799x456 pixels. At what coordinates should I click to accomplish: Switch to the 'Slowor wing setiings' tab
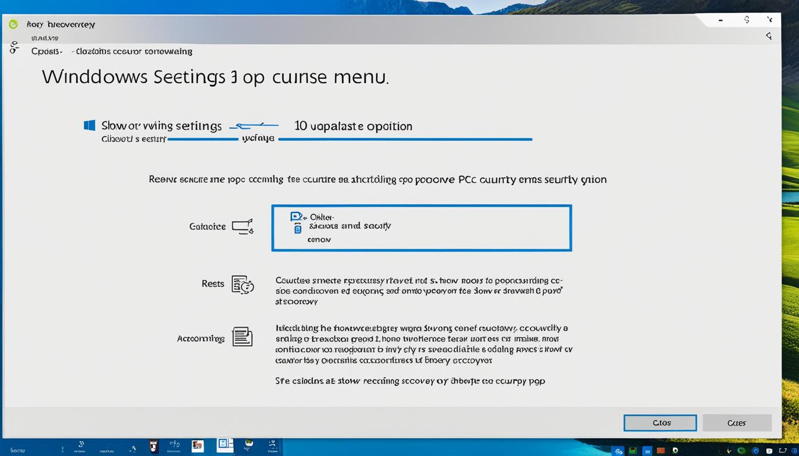161,126
